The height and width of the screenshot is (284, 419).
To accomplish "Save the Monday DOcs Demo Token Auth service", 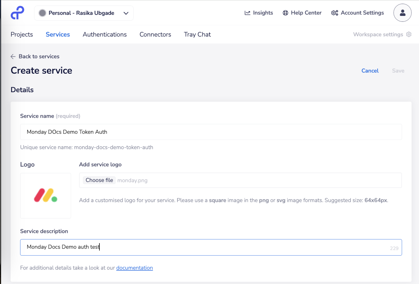I will [x=398, y=71].
